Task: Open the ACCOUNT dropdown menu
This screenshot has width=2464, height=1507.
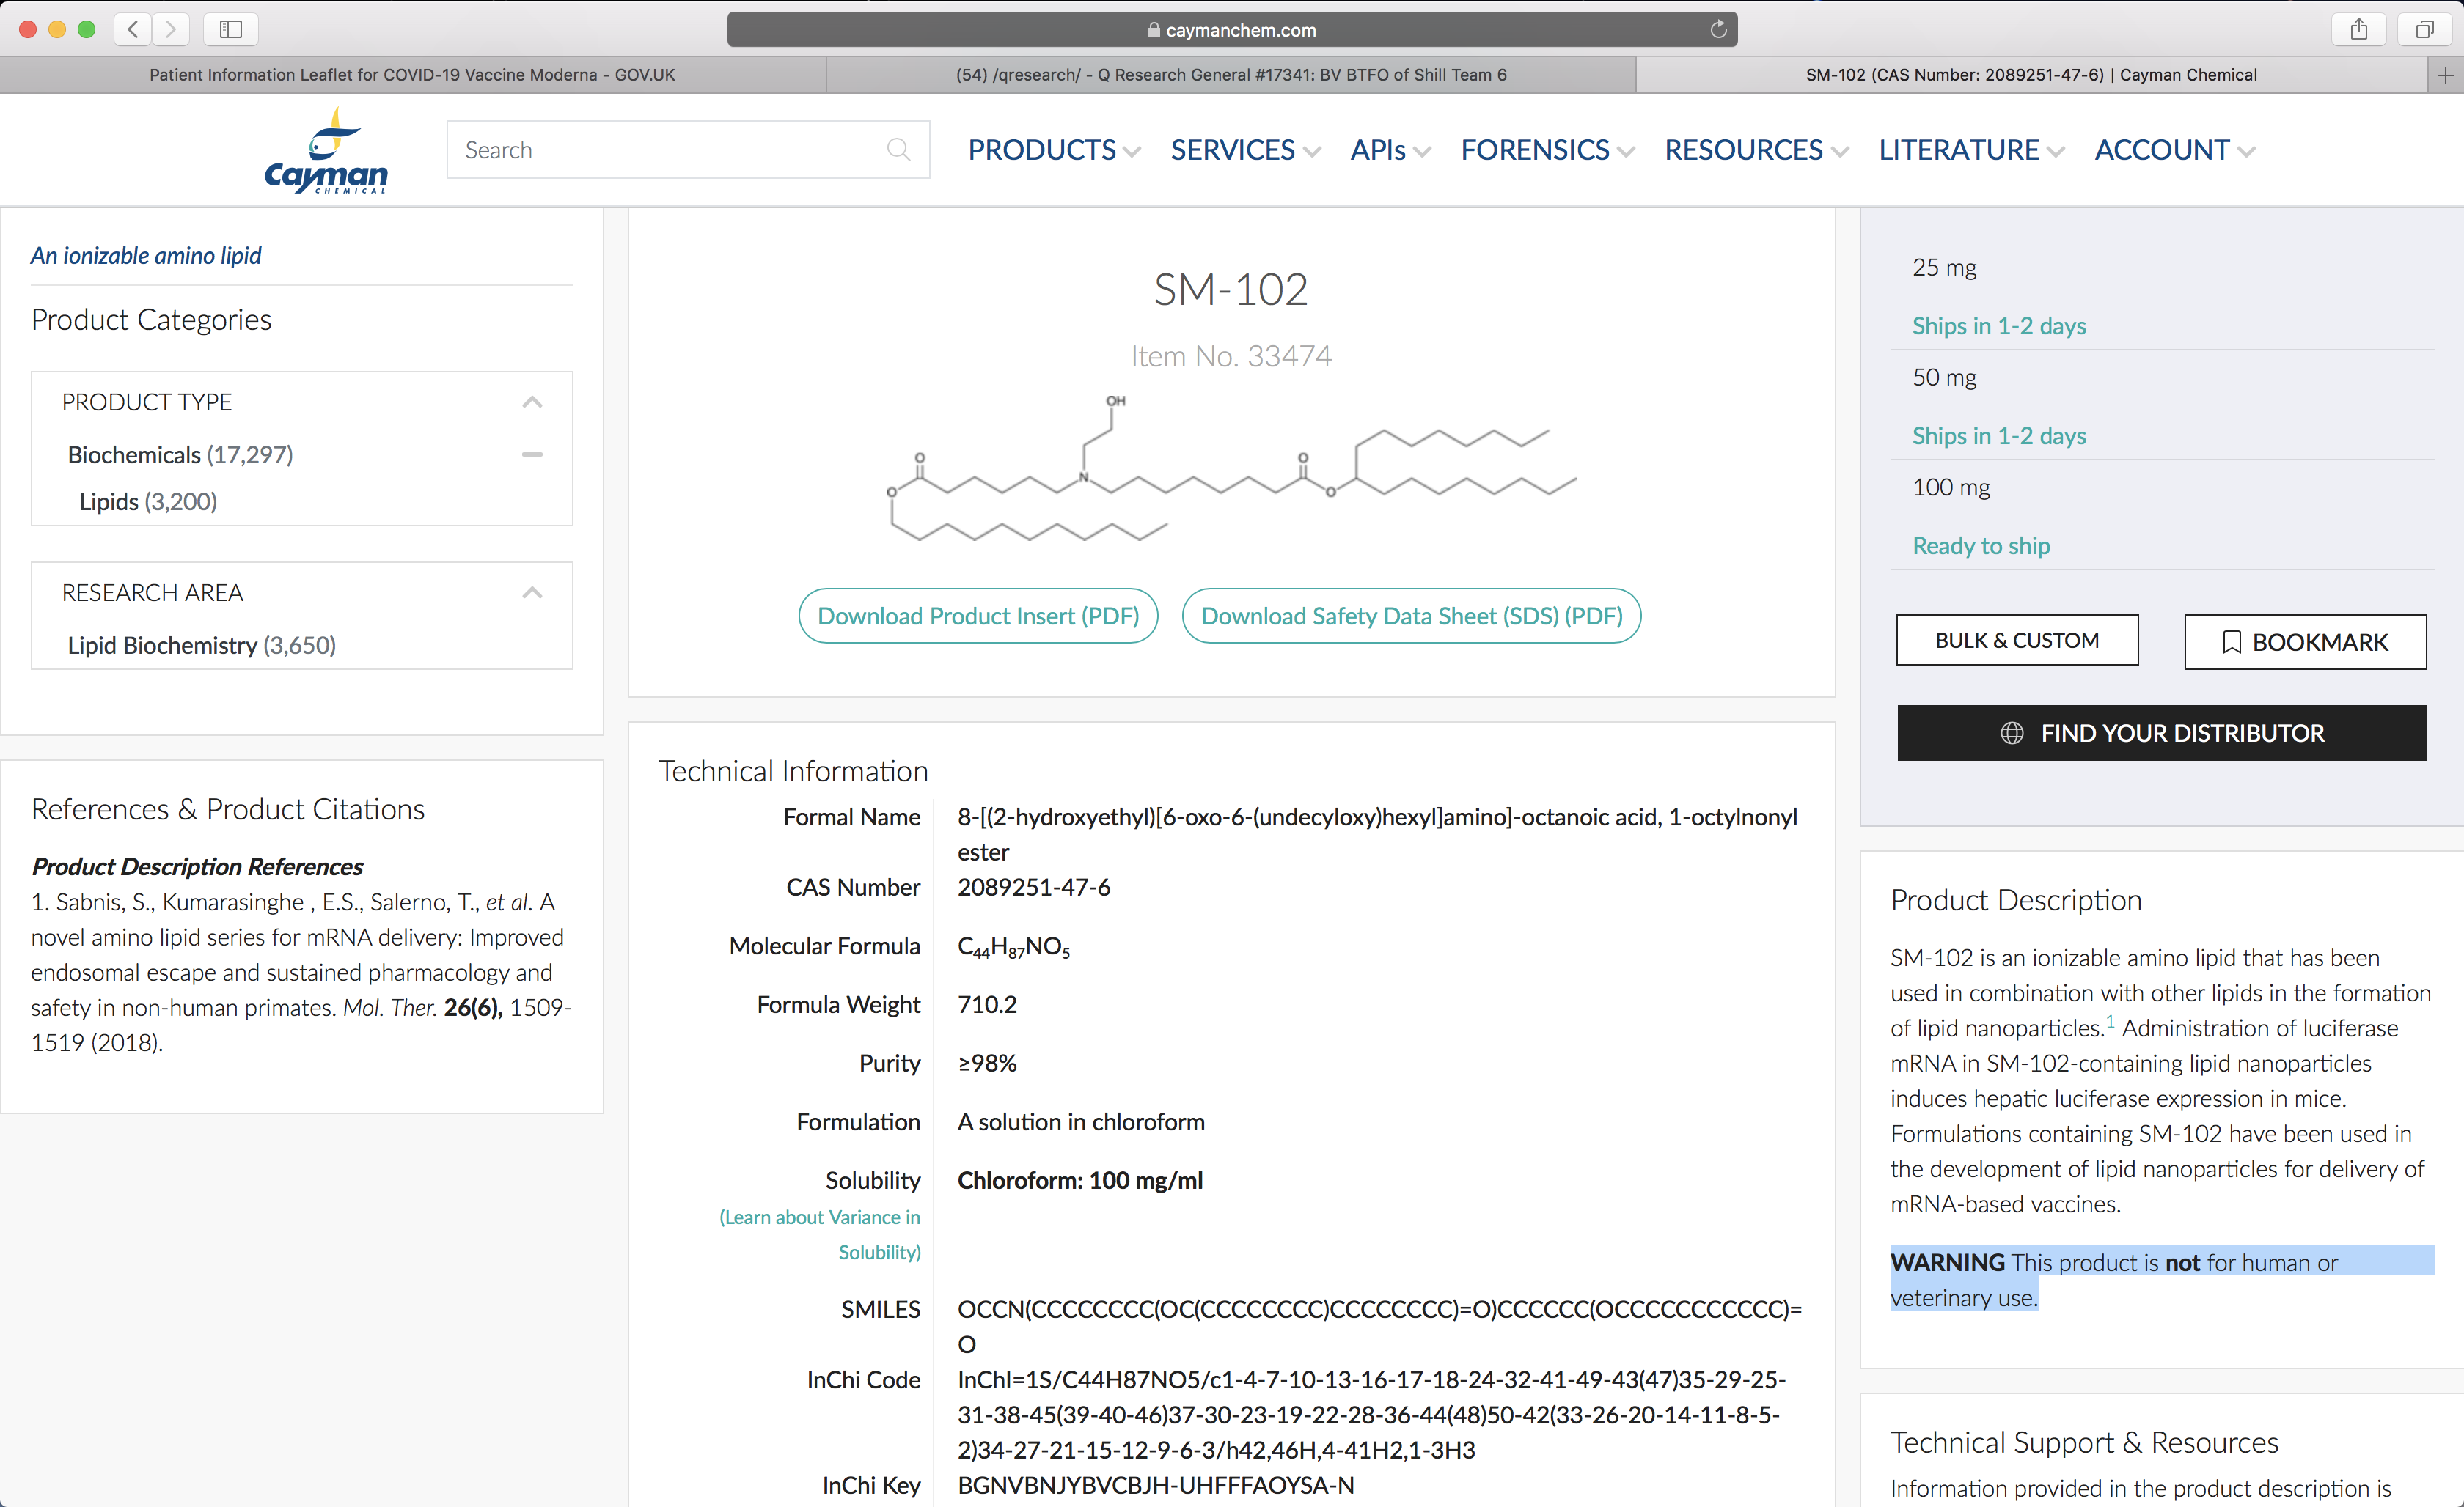Action: tap(2174, 150)
